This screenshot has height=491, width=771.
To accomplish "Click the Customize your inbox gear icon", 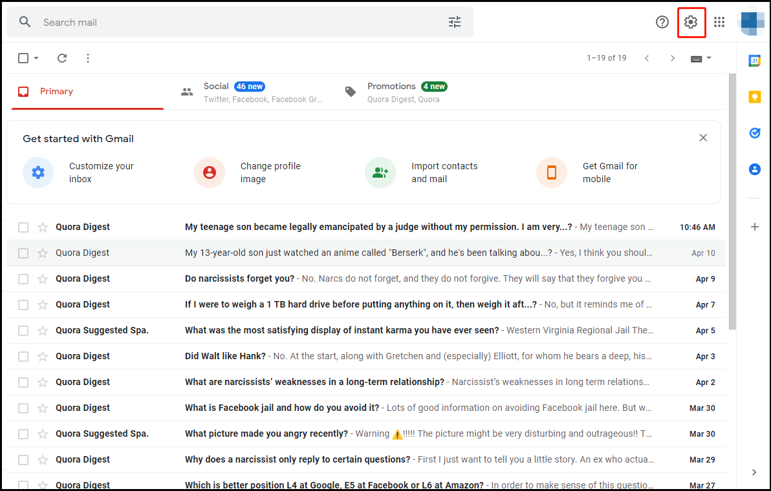I will (x=38, y=172).
